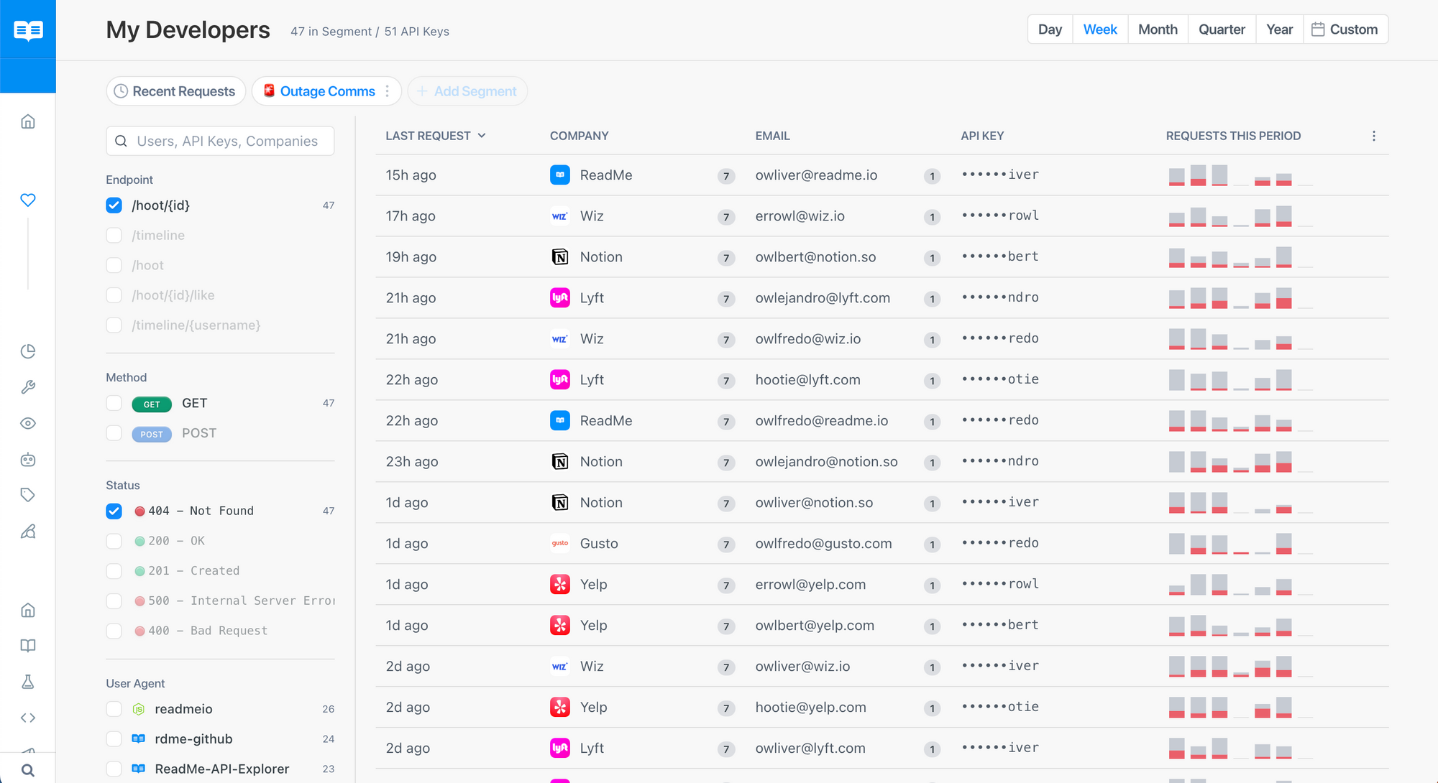Open the tag icon in sidebar
The image size is (1438, 783).
pyautogui.click(x=28, y=495)
